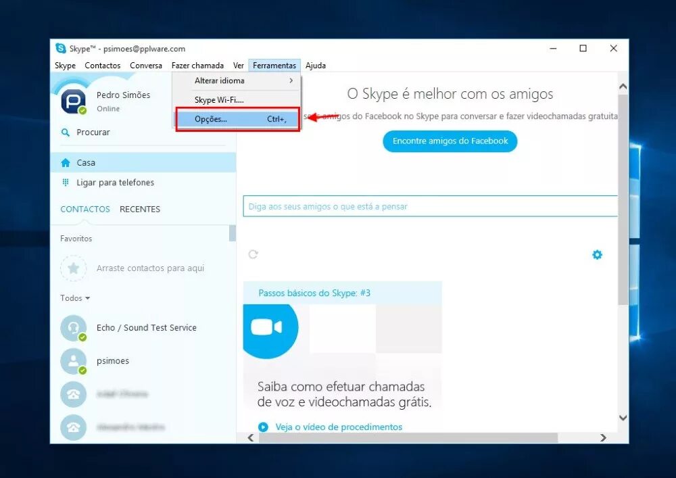Click the Pedro Simões name

pyautogui.click(x=123, y=95)
